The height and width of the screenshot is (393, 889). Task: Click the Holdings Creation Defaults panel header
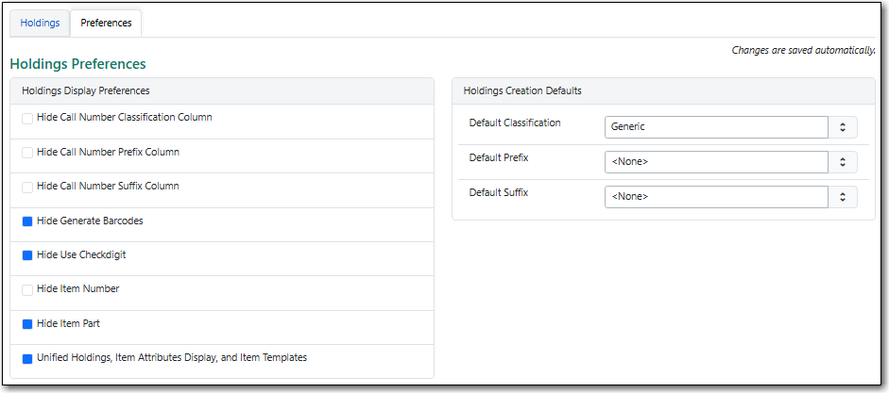pyautogui.click(x=663, y=91)
